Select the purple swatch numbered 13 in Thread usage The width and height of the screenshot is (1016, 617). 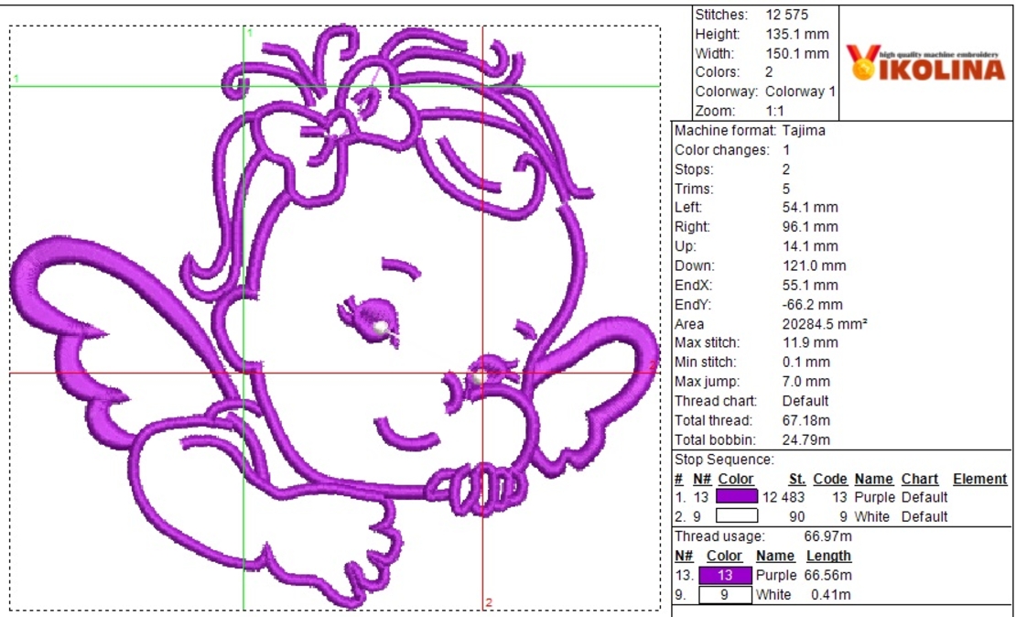pyautogui.click(x=725, y=575)
